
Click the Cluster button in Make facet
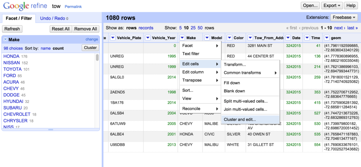point(90,48)
